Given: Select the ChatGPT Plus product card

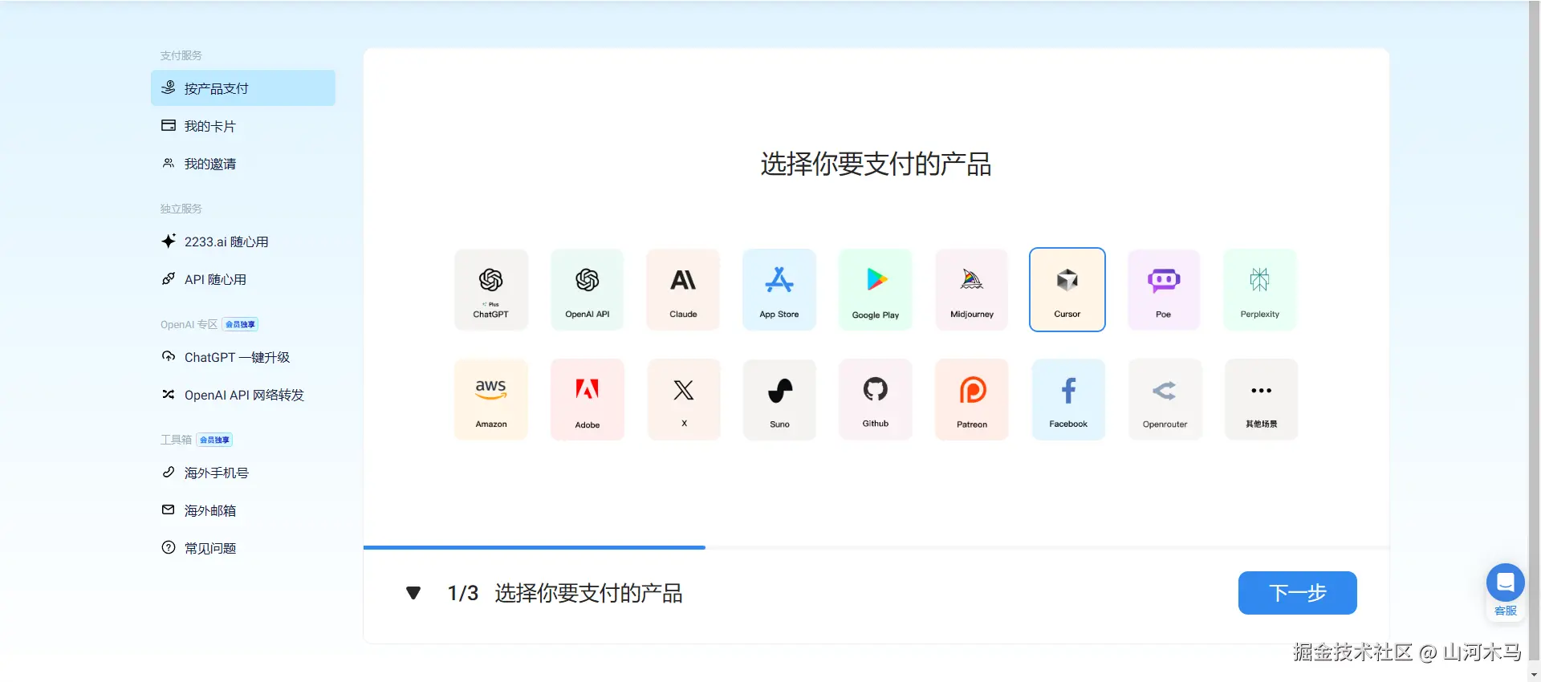Looking at the screenshot, I should click(491, 290).
